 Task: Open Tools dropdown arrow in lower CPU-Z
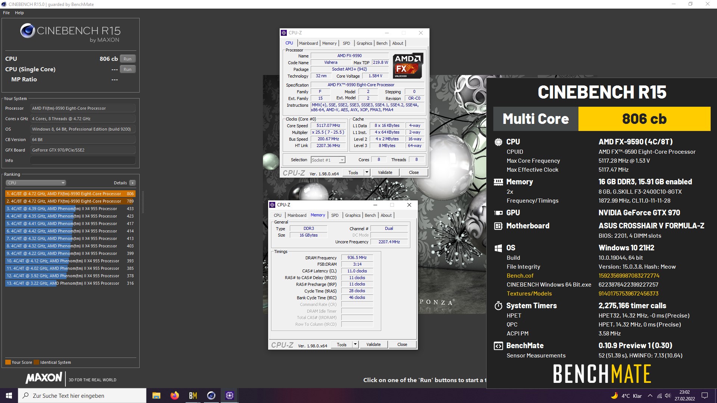(355, 344)
